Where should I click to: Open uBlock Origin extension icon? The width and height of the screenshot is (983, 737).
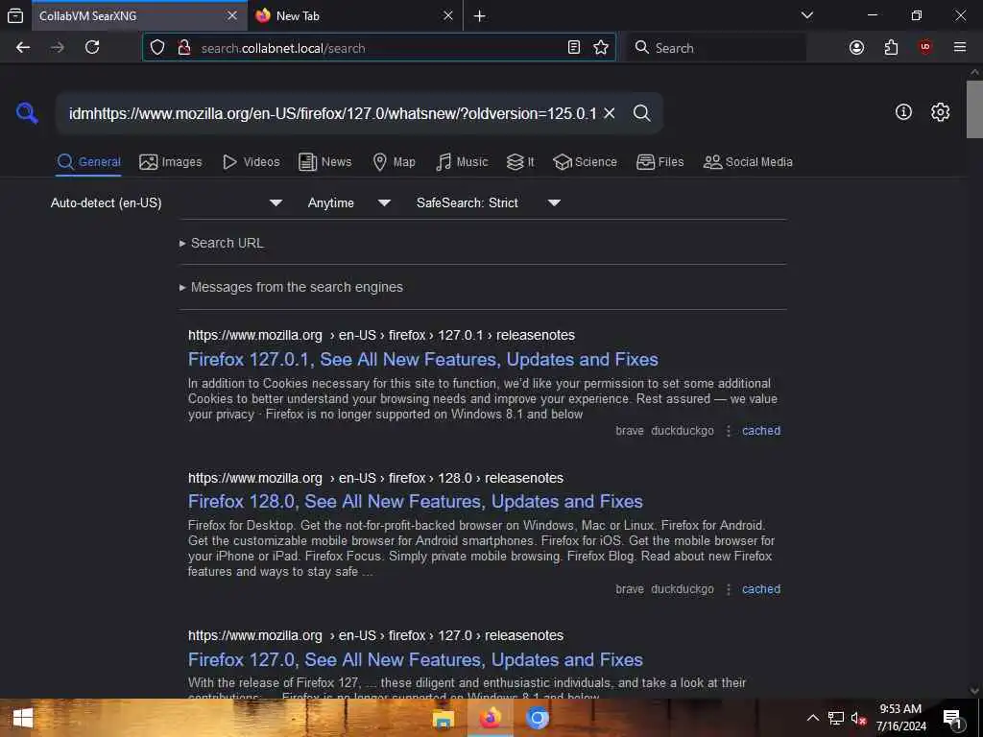pyautogui.click(x=925, y=48)
